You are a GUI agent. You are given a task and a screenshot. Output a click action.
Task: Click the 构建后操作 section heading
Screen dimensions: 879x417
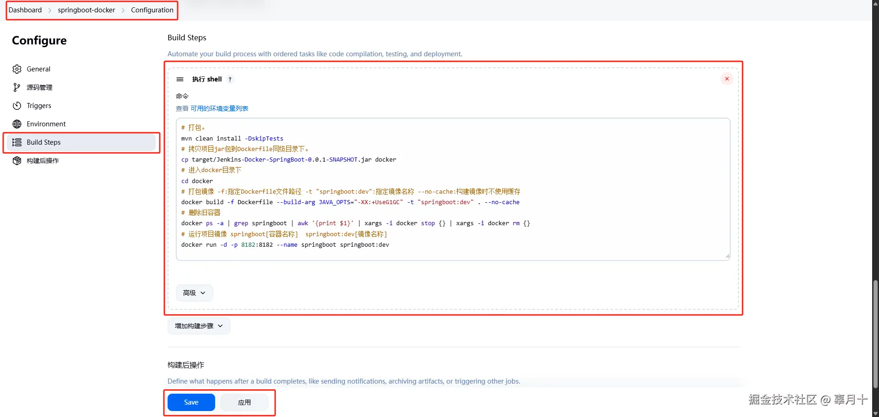pos(186,365)
